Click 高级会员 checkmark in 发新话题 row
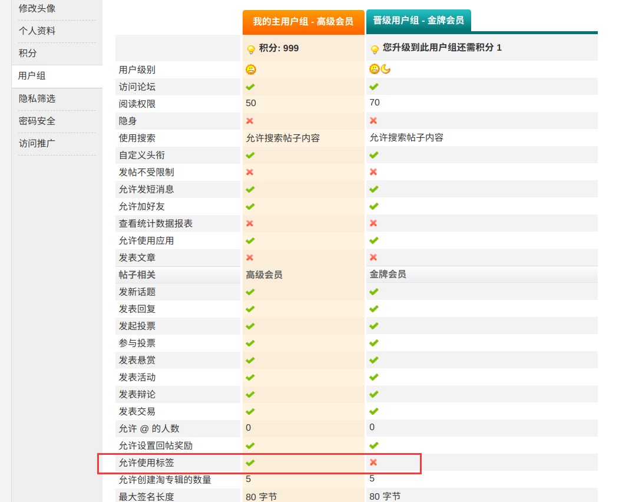The image size is (629, 502). tap(250, 292)
